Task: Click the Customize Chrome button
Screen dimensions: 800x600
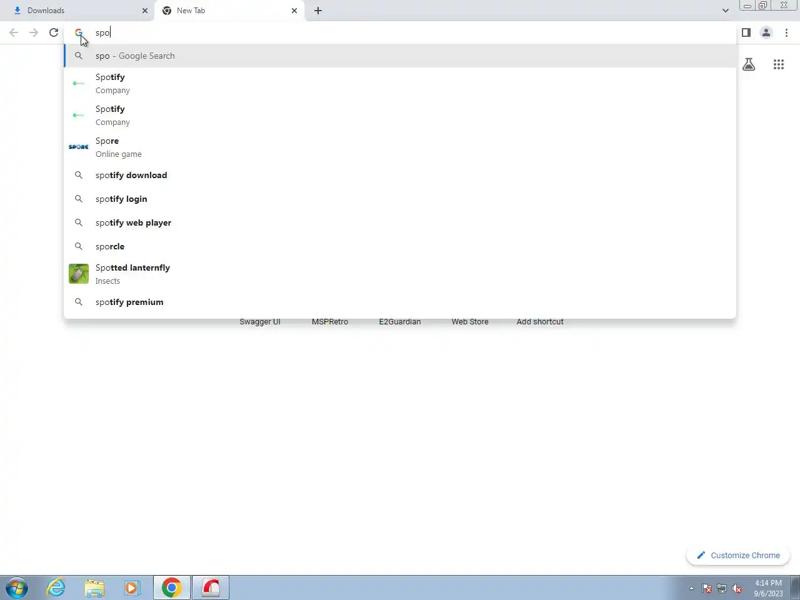Action: [x=738, y=555]
